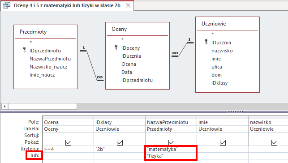Click Uczniowie in Tabela row under nazwisko
The image size is (288, 163).
click(268, 129)
